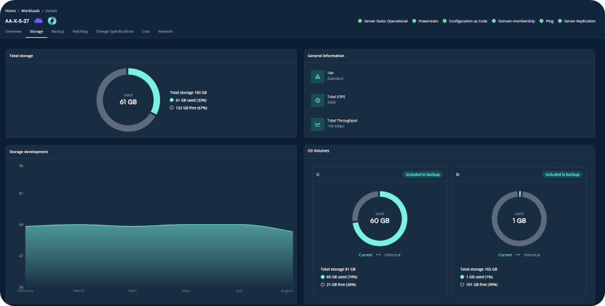This screenshot has height=306, width=605.
Task: Switch C: volume chart to Historical
Action: pos(392,255)
